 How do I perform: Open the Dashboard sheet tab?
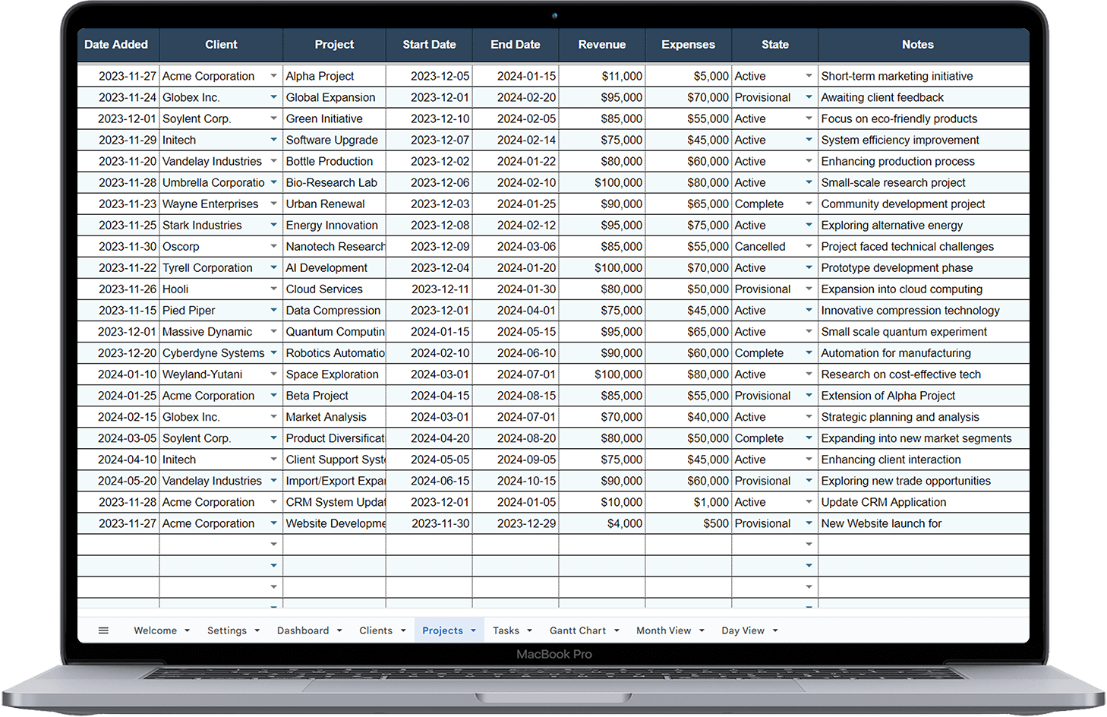coord(303,630)
